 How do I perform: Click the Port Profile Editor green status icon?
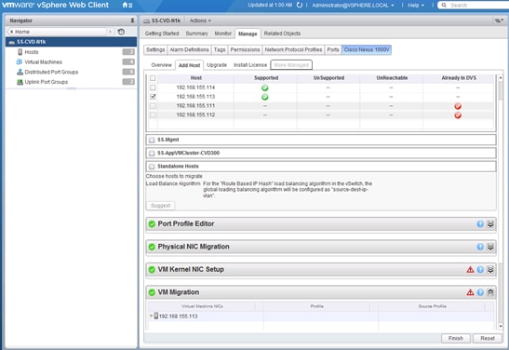[152, 223]
